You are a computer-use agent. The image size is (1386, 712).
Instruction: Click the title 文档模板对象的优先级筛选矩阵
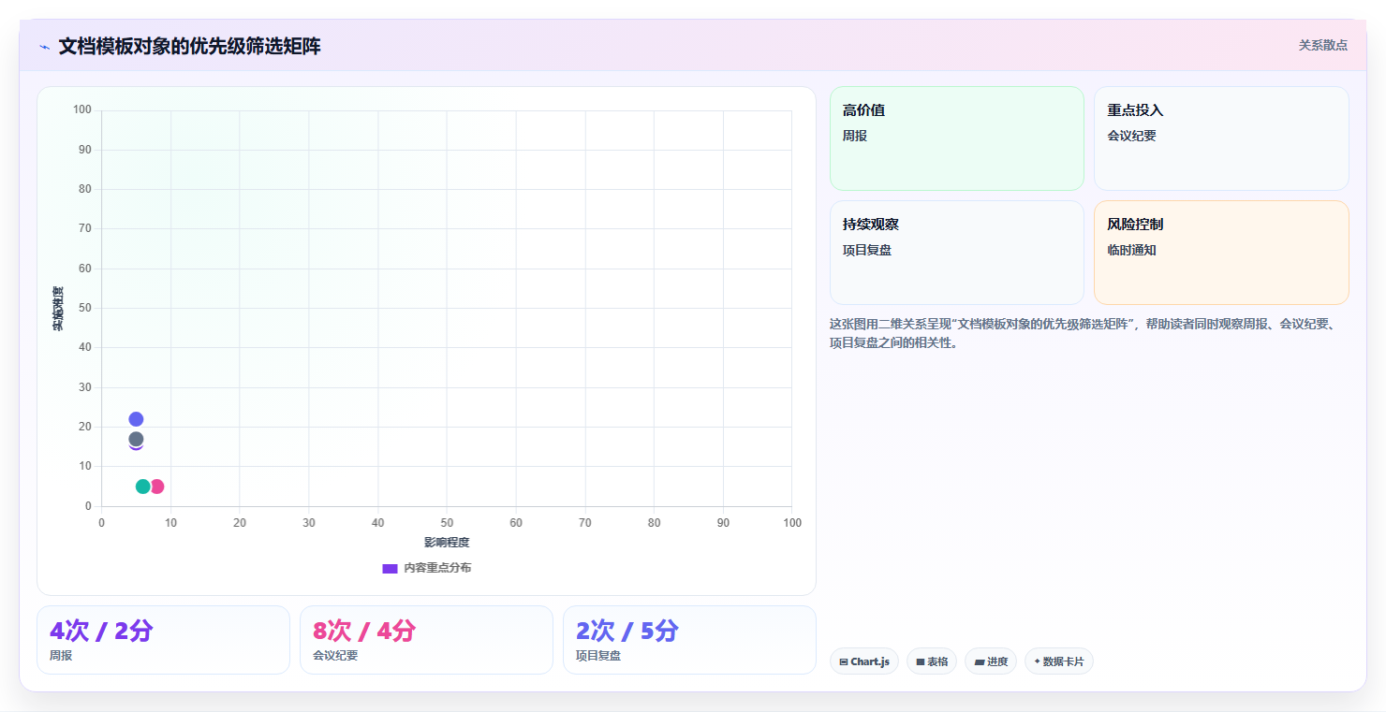coord(189,47)
